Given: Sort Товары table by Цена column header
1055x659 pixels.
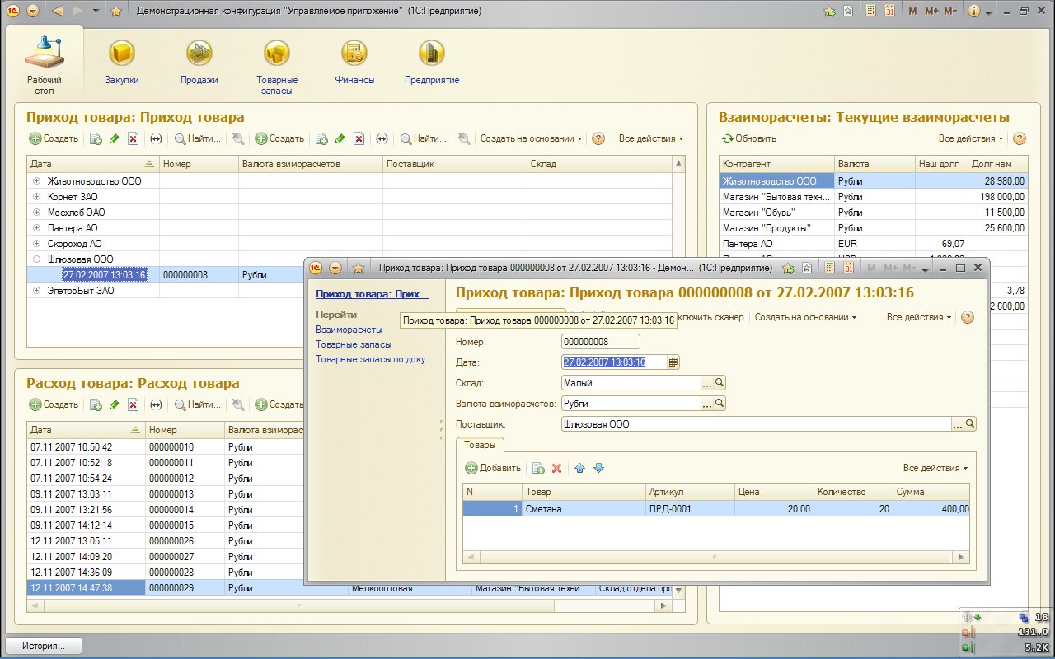Looking at the screenshot, I should click(x=774, y=492).
